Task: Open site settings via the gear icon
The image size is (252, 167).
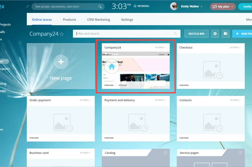Action: [215, 34]
